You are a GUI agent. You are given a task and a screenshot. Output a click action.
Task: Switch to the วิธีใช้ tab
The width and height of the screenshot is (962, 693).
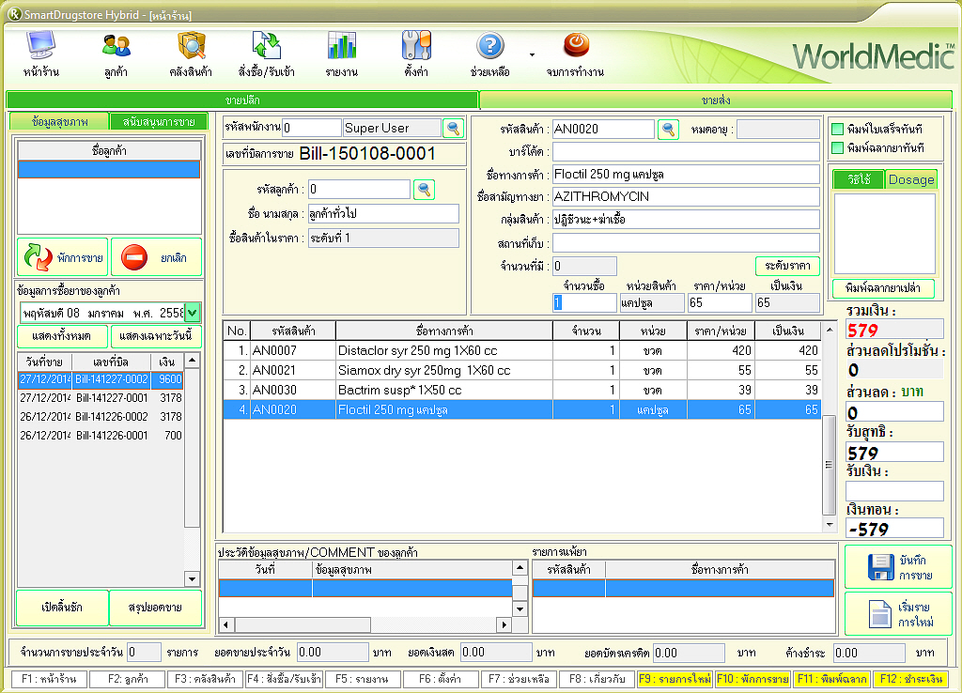859,179
